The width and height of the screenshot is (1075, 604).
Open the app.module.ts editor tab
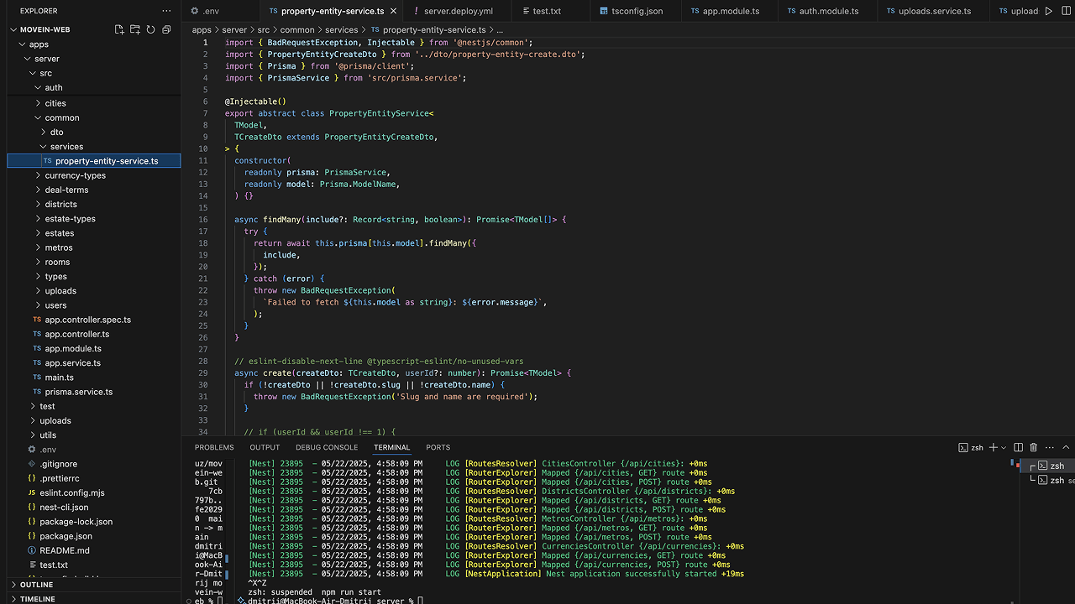(x=731, y=11)
